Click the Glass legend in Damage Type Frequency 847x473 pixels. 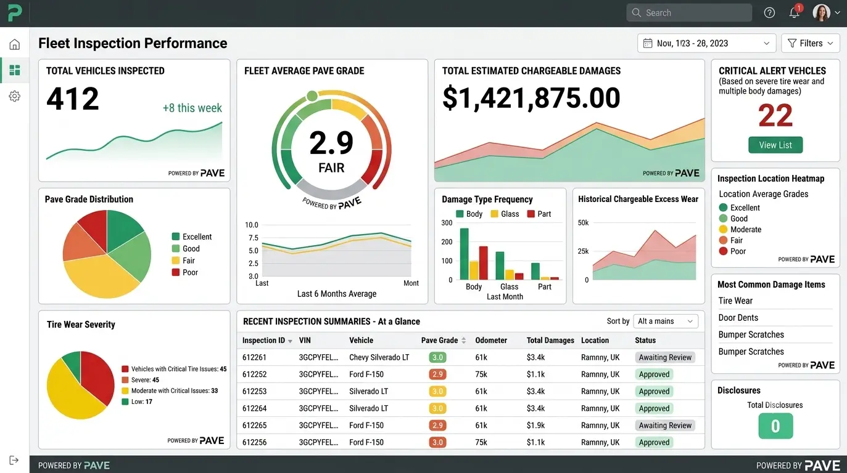(x=505, y=214)
